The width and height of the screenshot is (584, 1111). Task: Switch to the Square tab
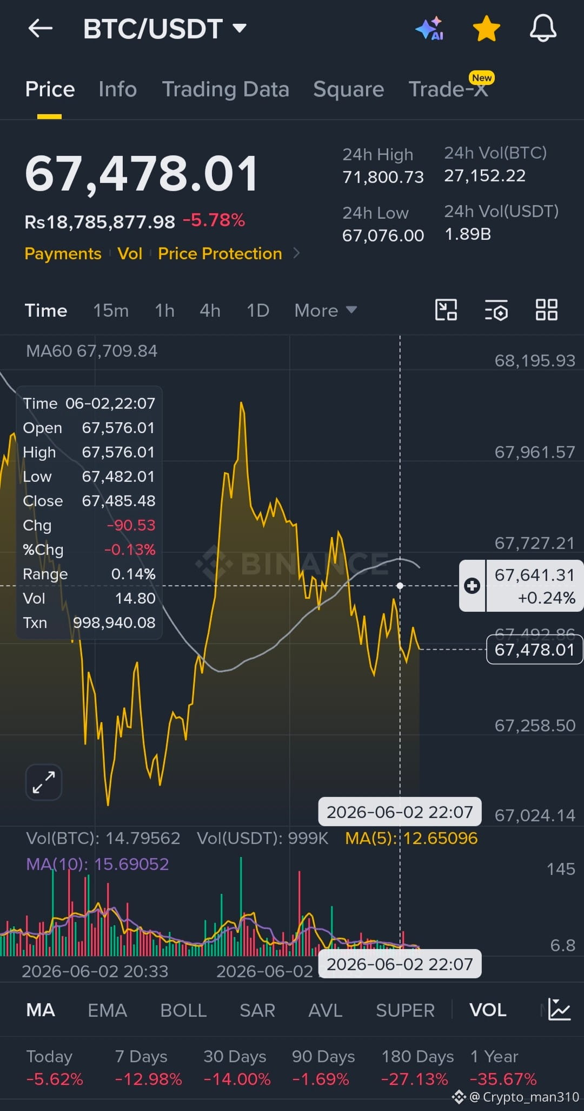(349, 89)
